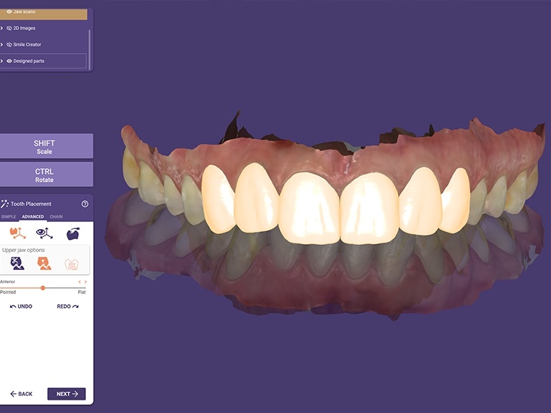
Task: Show the hidden 2D Images layer
Action: pyautogui.click(x=9, y=28)
